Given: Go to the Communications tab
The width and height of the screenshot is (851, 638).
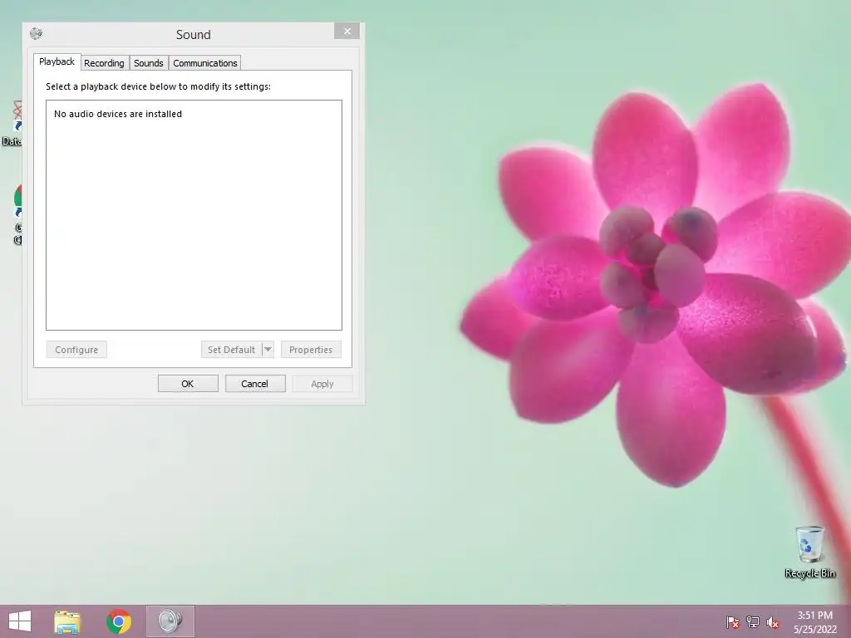Looking at the screenshot, I should (205, 63).
